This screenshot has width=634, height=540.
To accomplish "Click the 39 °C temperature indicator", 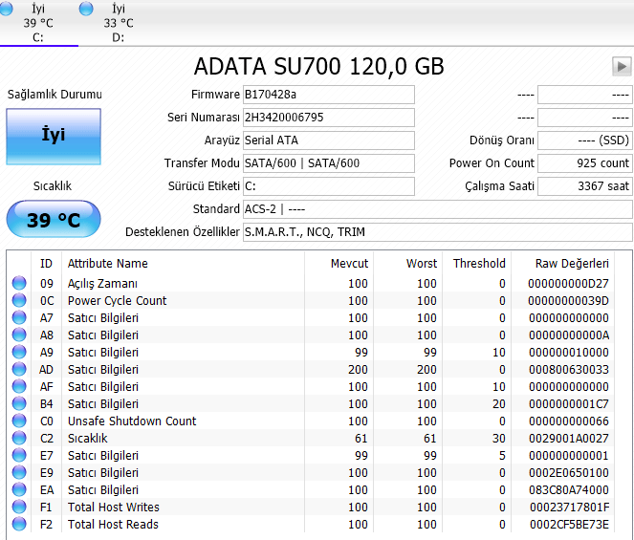I will coord(54,221).
